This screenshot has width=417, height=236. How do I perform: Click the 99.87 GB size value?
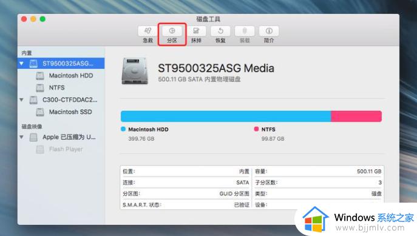(x=273, y=139)
